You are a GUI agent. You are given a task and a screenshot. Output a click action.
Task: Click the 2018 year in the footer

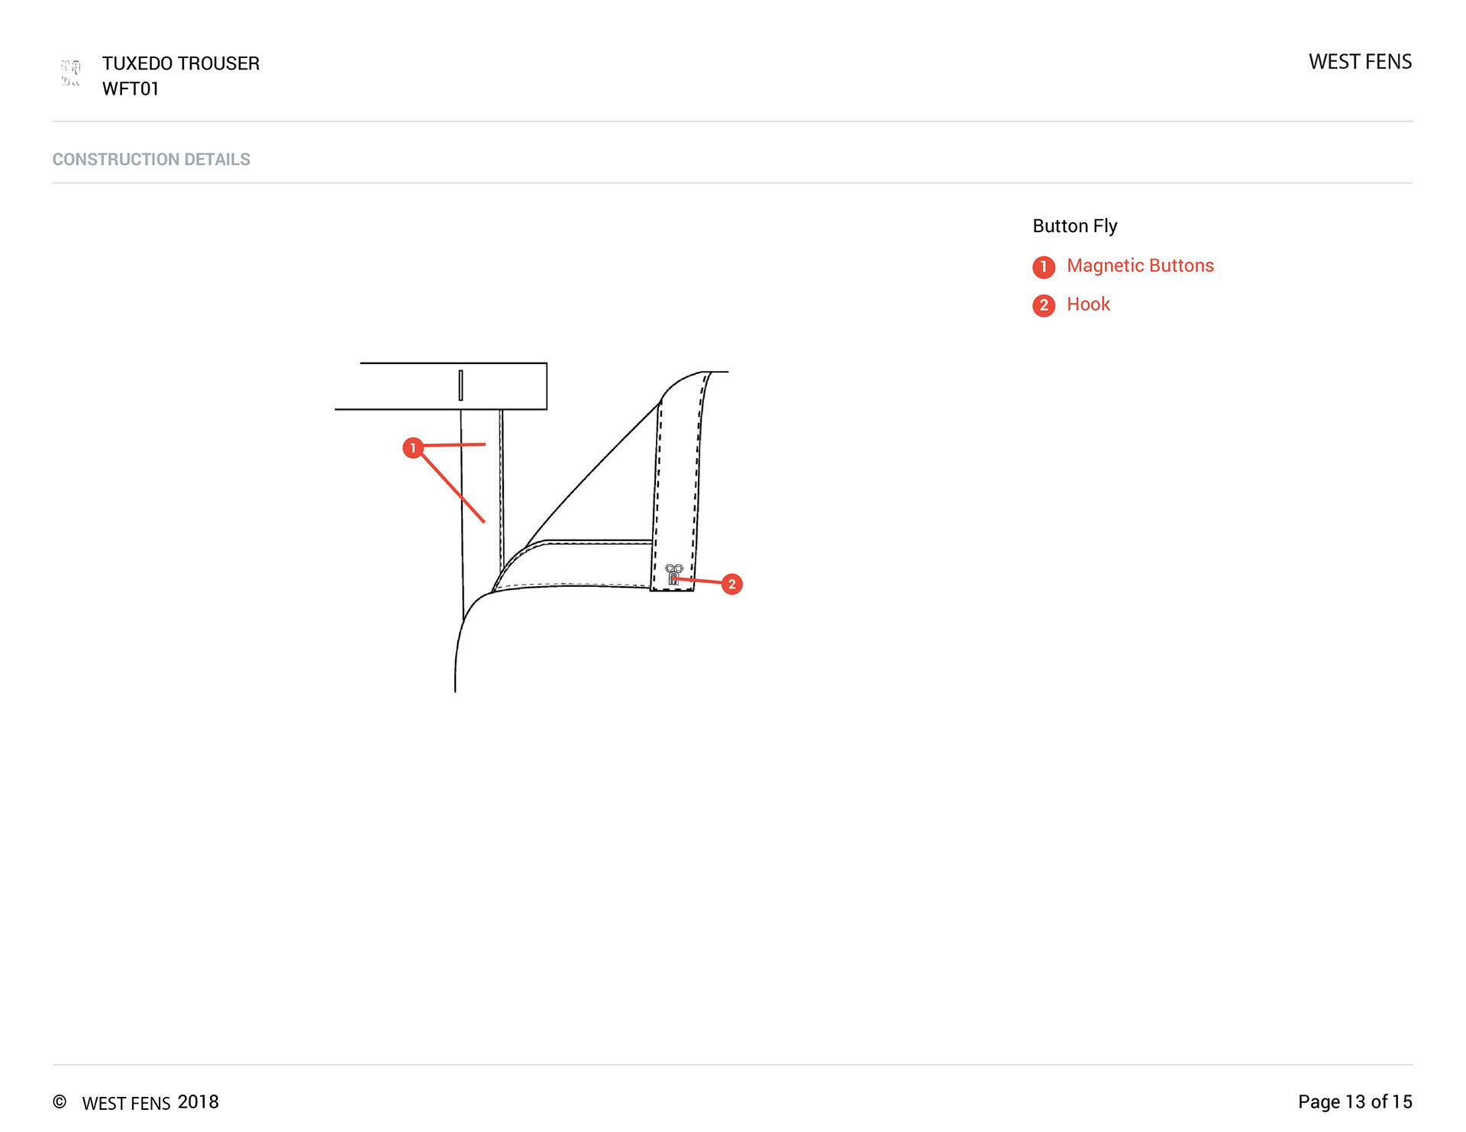click(x=199, y=1102)
